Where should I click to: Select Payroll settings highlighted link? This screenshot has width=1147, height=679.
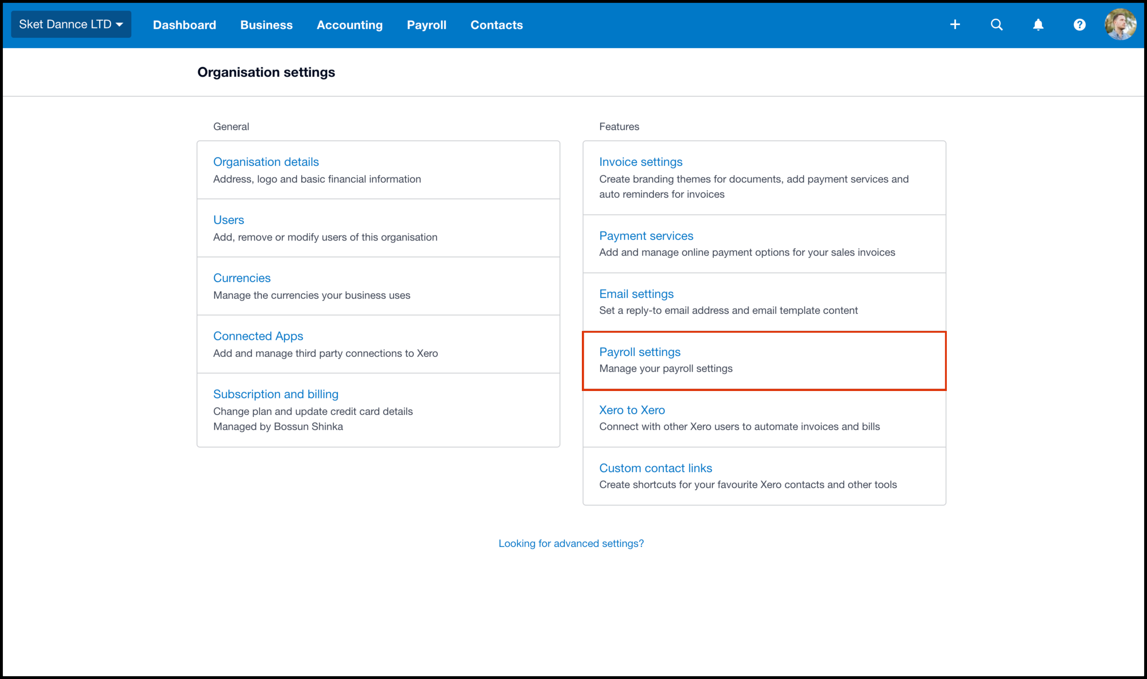point(640,352)
